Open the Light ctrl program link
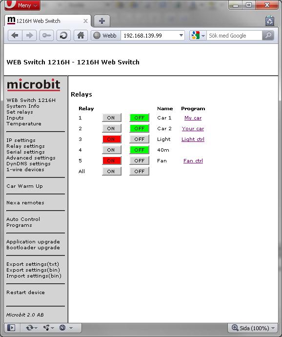Viewport: 282px width, 337px height. tap(193, 139)
